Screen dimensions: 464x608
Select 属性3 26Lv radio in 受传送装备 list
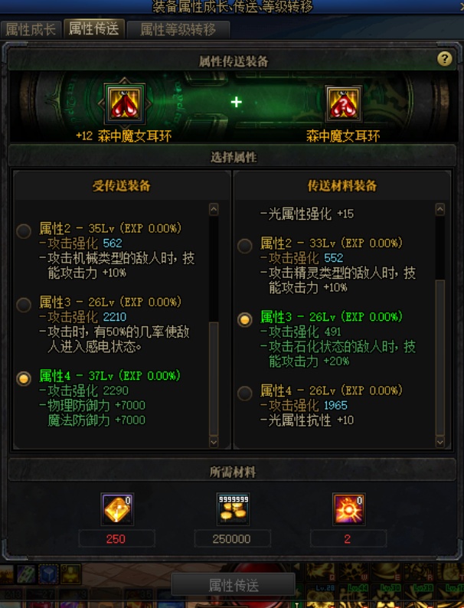point(24,305)
